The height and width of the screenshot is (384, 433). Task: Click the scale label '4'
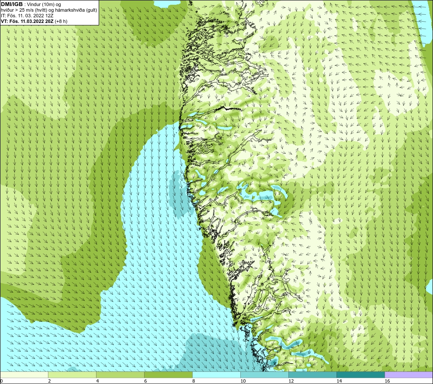click(97, 381)
